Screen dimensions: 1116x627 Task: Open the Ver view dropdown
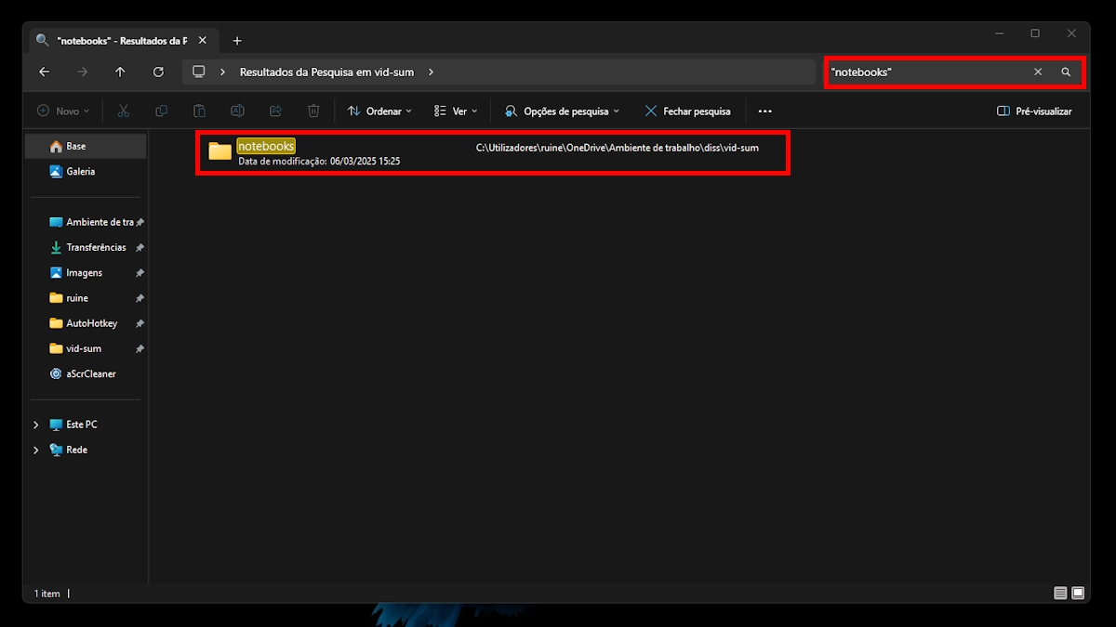pyautogui.click(x=455, y=111)
